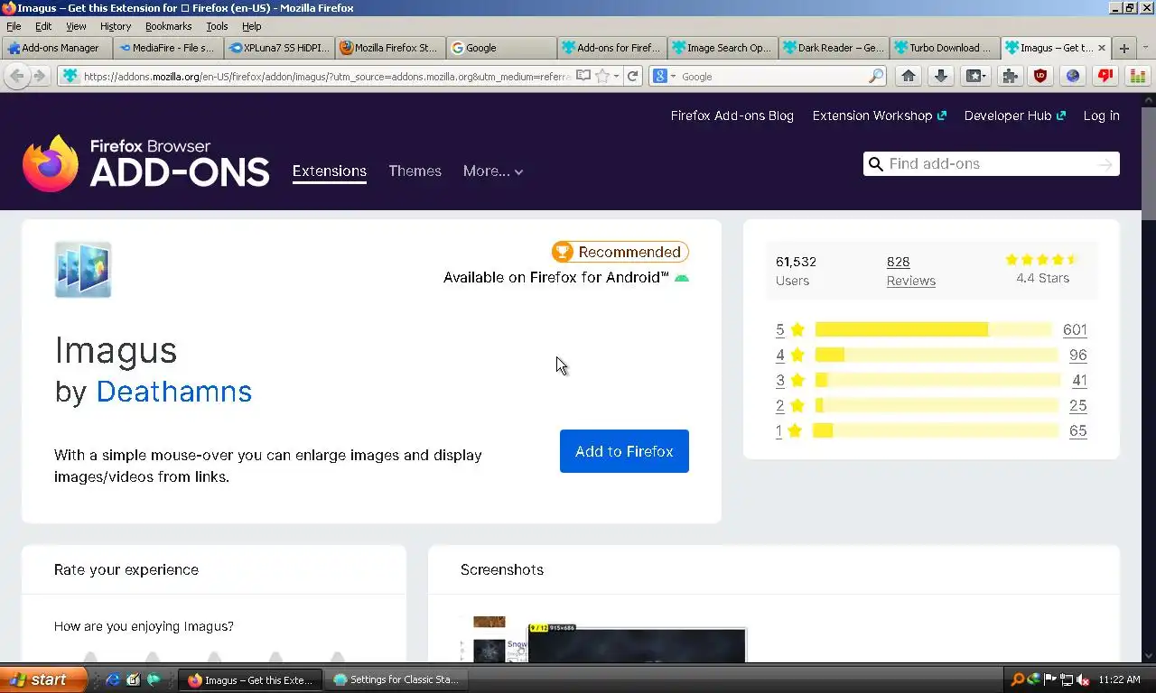Bookmark this page with the star icon
1156x693 pixels.
[601, 77]
